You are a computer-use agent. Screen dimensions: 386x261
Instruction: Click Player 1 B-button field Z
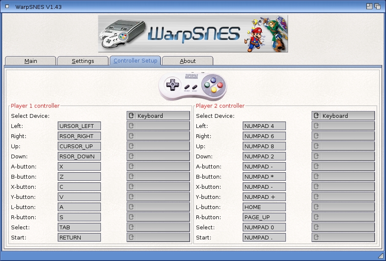coord(79,177)
